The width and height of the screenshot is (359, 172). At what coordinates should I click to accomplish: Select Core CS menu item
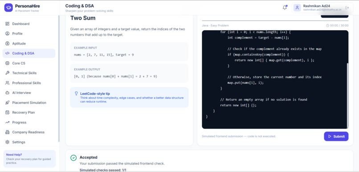coord(29,63)
